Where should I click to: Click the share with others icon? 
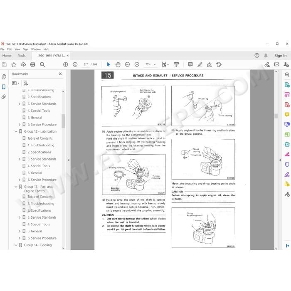pyautogui.click(x=286, y=64)
